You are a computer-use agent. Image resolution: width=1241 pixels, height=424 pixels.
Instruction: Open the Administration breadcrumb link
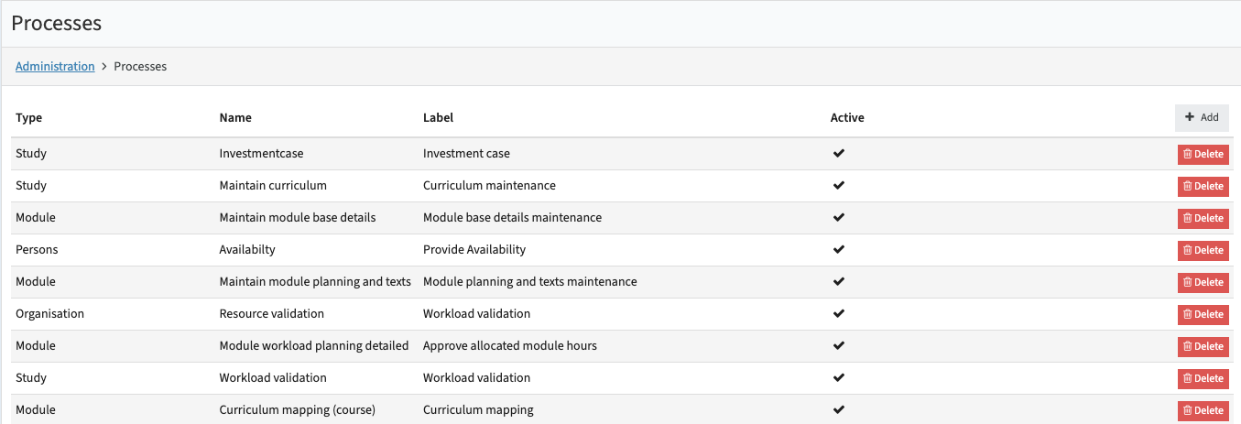tap(55, 67)
